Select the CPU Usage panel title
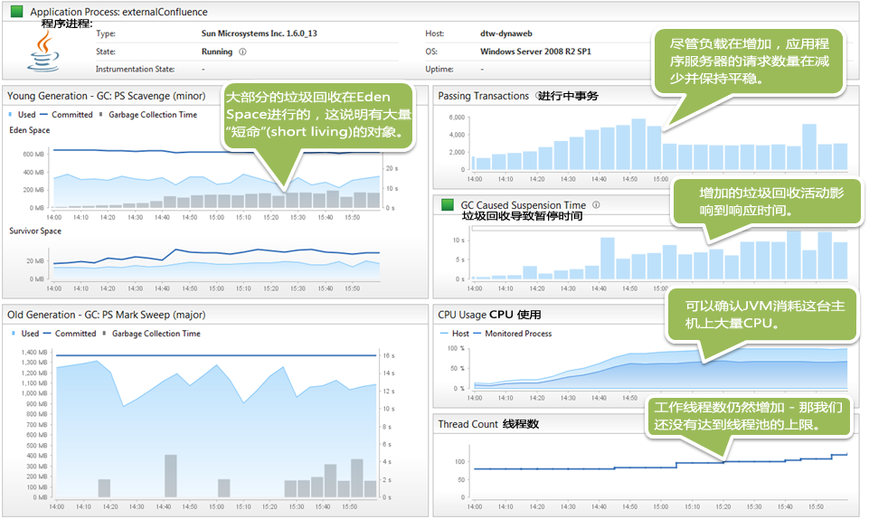This screenshot has height=519, width=869. click(462, 315)
